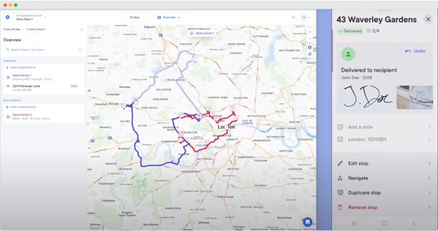The image size is (438, 231).
Task: Click the map search magnifier icon
Action: tap(294, 17)
